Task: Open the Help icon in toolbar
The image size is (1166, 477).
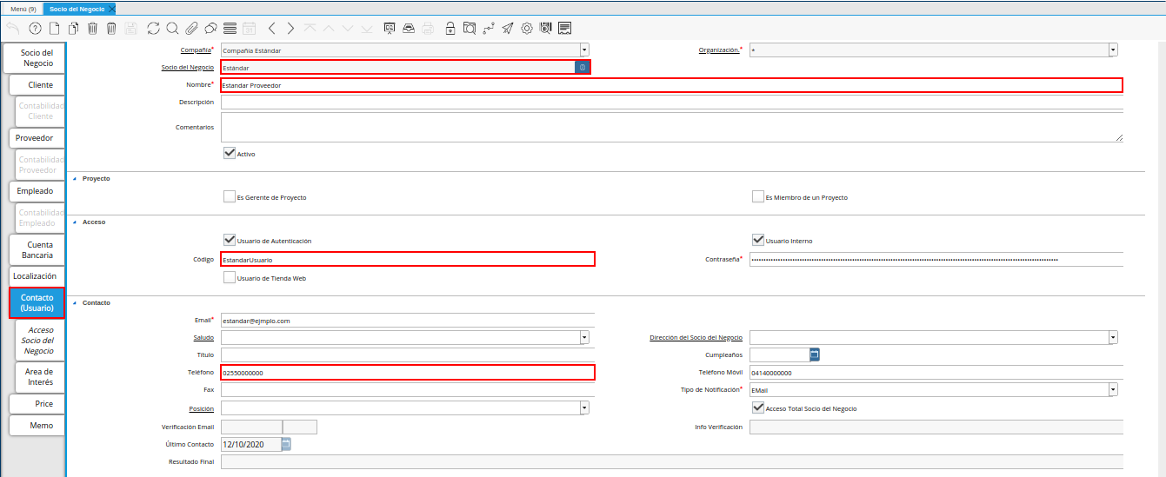Action: coord(35,28)
